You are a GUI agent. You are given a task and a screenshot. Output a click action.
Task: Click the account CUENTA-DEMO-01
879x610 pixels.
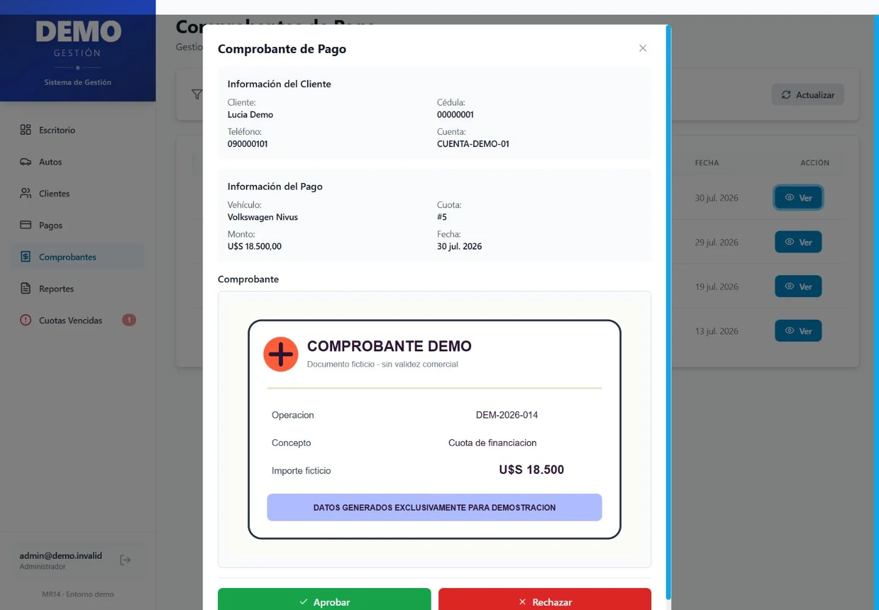tap(473, 144)
